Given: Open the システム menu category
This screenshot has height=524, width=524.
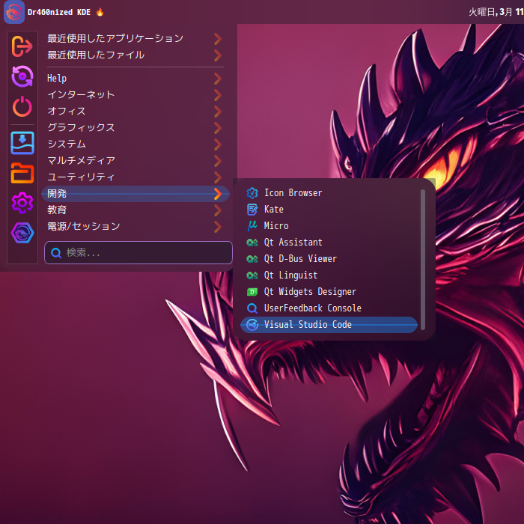Looking at the screenshot, I should (135, 144).
